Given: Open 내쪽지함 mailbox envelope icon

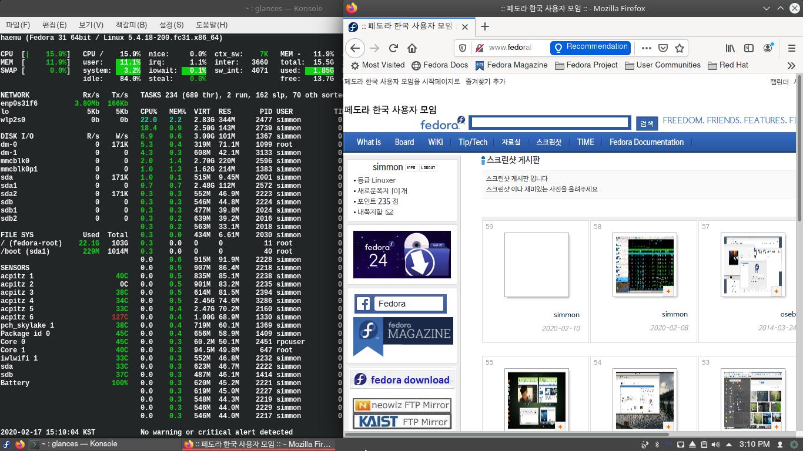Looking at the screenshot, I should pyautogui.click(x=389, y=212).
